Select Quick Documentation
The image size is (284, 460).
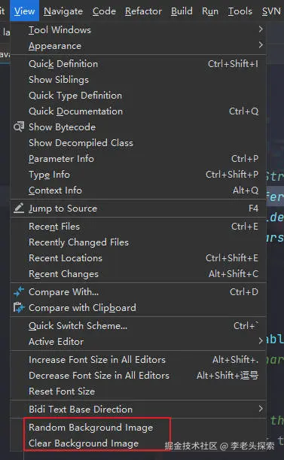click(x=139, y=111)
